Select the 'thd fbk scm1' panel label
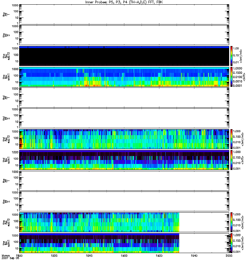Screen dimensions: 248x265 (6, 160)
